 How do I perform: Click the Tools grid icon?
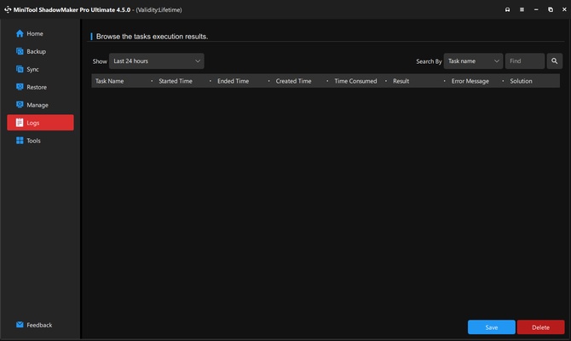coord(20,141)
